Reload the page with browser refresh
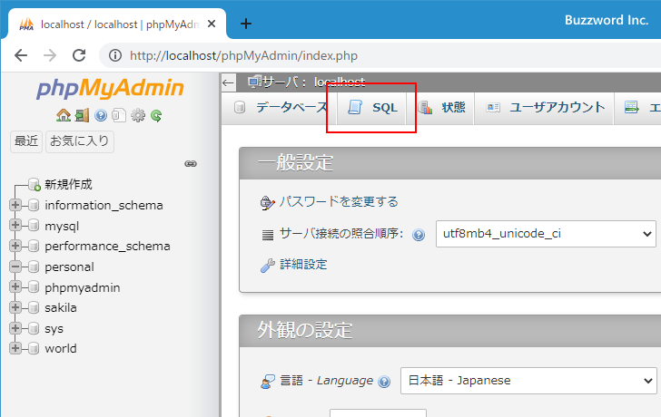661x417 pixels. coord(79,55)
